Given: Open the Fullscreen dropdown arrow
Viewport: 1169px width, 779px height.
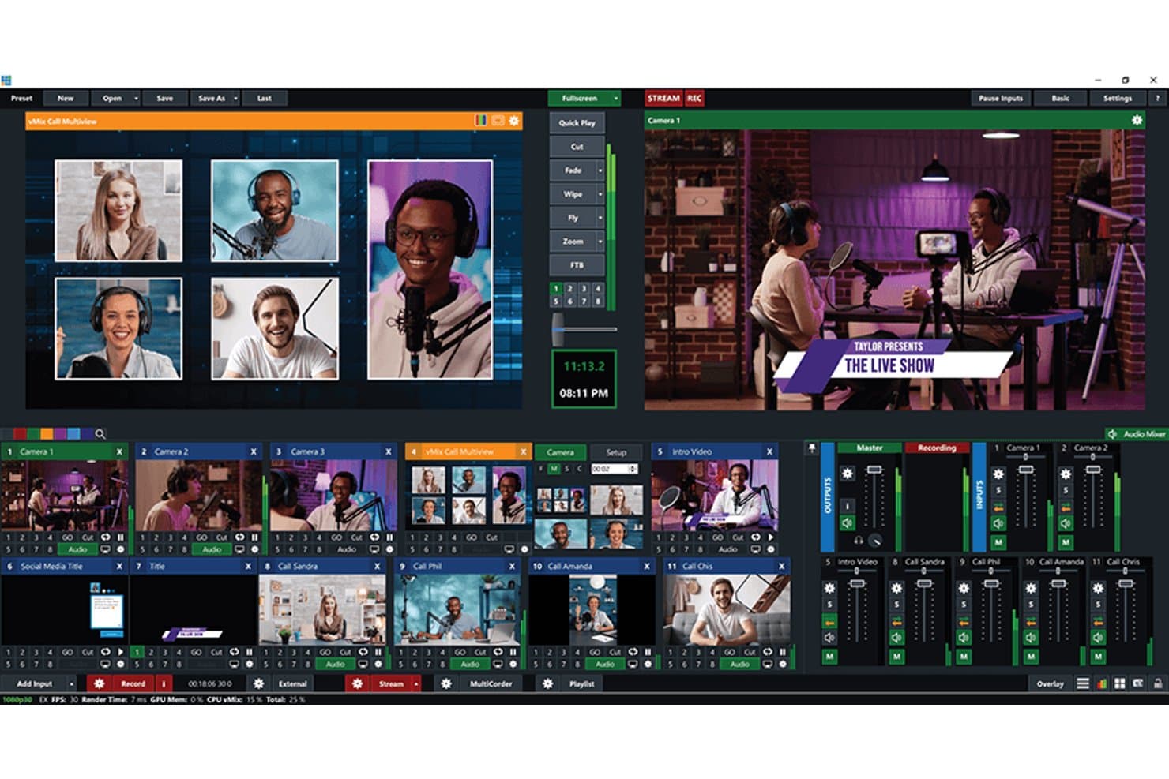Looking at the screenshot, I should pyautogui.click(x=616, y=99).
